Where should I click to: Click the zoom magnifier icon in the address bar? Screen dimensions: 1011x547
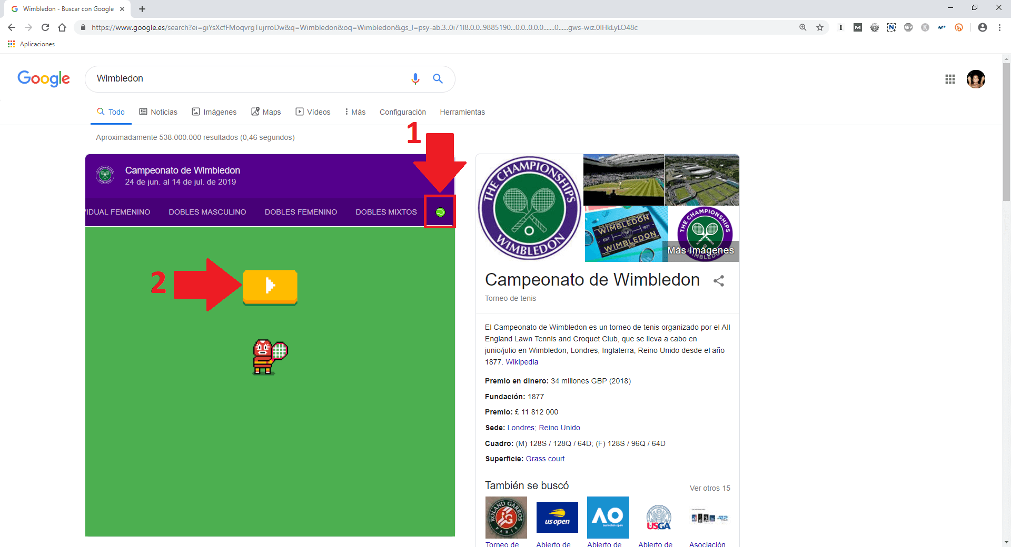pyautogui.click(x=803, y=27)
